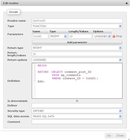Image resolution: width=130 pixels, height=140 pixels.
Task: Open the SQL data access dropdown
Action: click(x=77, y=116)
